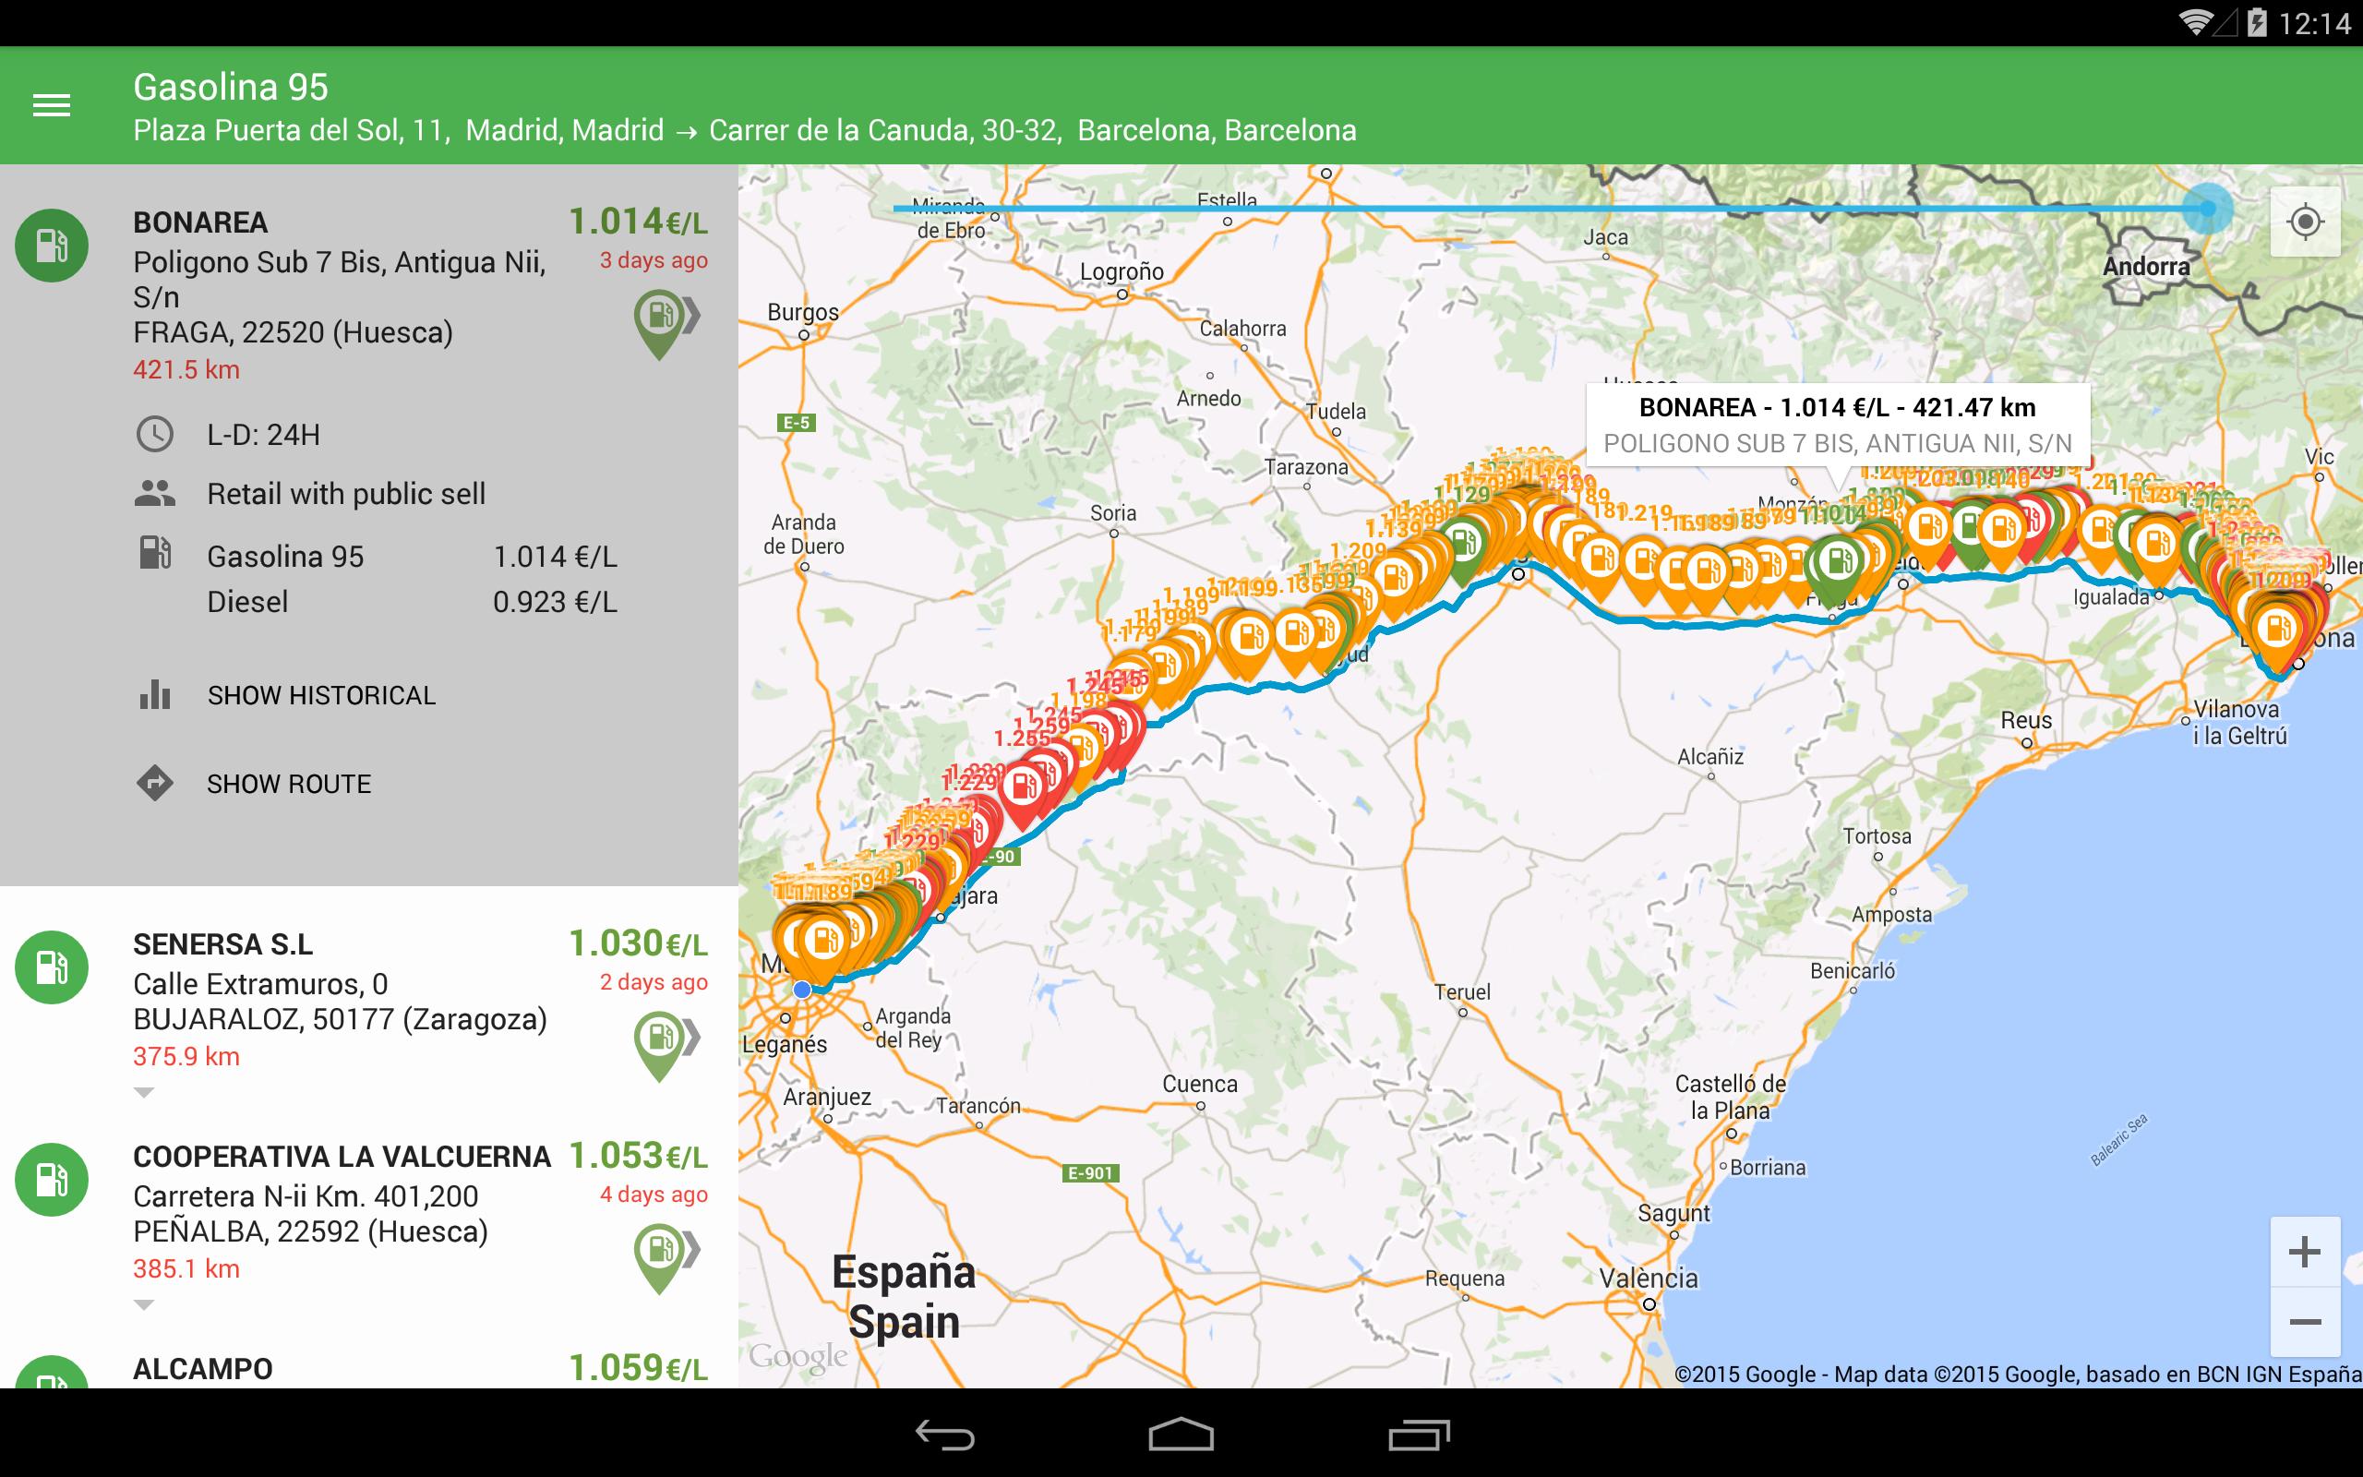Tap the Madrid to Barcelona route subtitle
This screenshot has height=1477, width=2363.
tap(744, 130)
